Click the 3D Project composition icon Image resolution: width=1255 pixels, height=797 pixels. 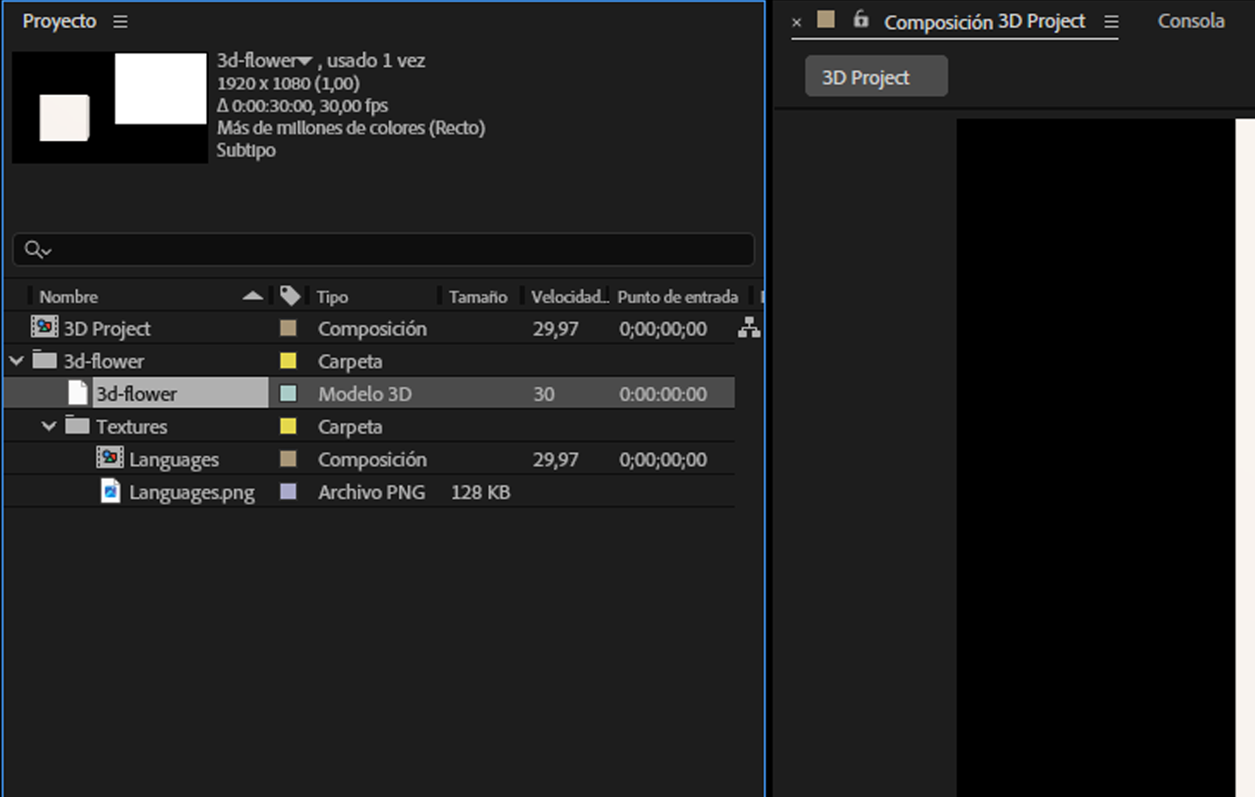click(x=45, y=328)
